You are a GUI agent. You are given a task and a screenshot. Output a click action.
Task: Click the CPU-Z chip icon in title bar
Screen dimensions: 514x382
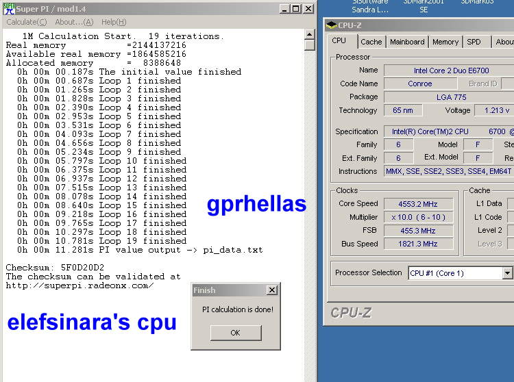click(x=332, y=25)
